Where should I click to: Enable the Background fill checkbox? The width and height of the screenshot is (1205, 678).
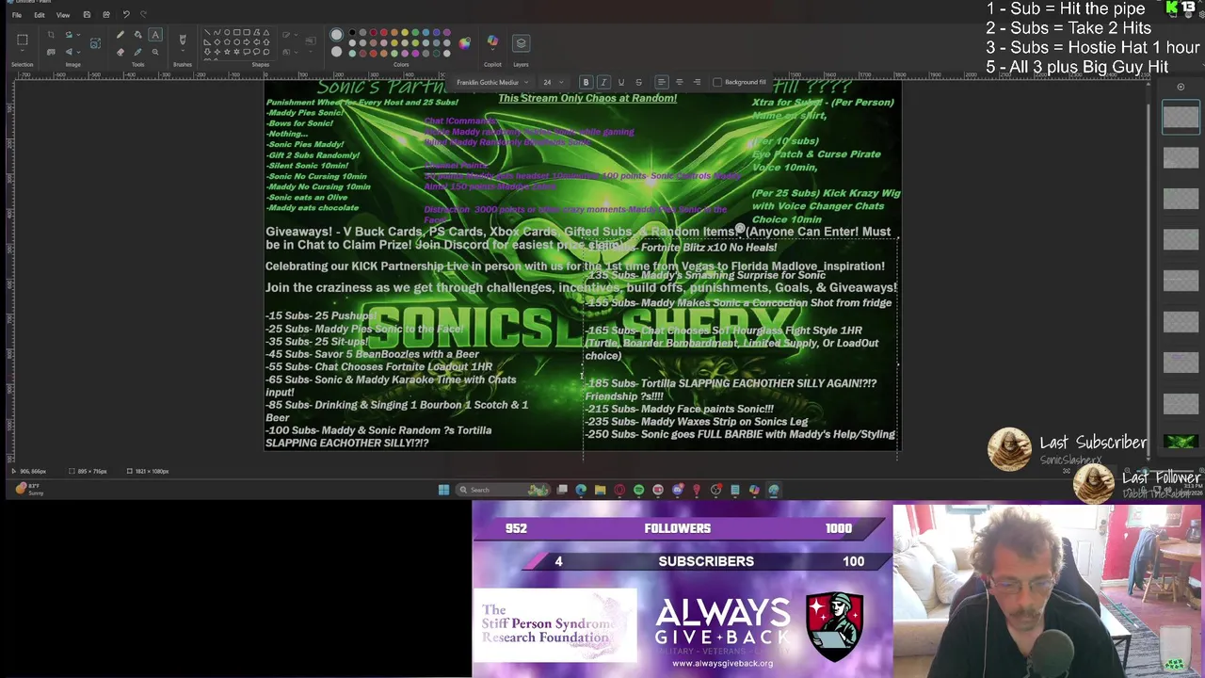(x=717, y=82)
